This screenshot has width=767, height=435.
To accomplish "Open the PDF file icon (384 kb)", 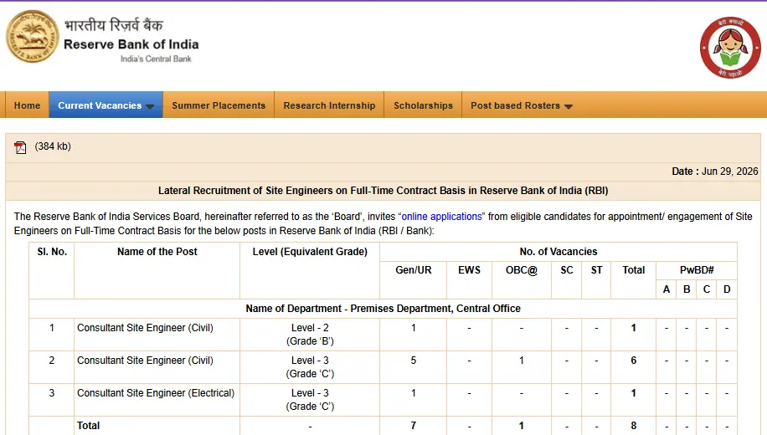I will click(x=20, y=147).
